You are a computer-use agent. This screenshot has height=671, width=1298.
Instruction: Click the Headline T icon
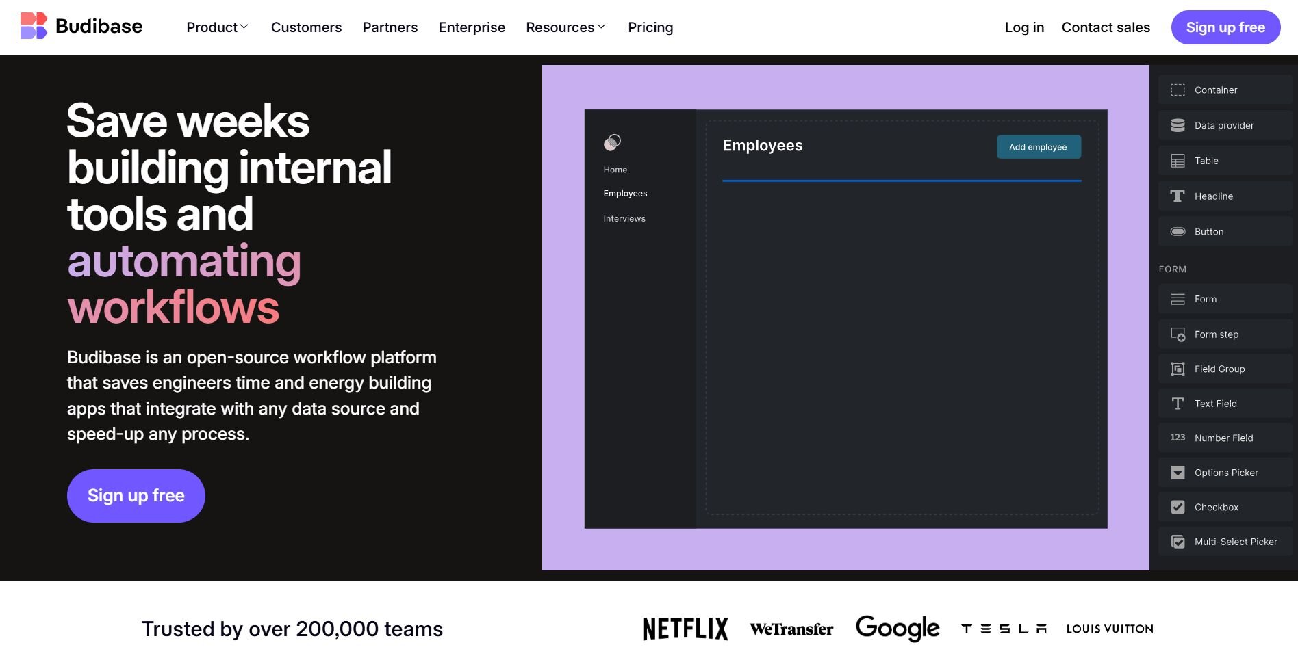[1178, 196]
